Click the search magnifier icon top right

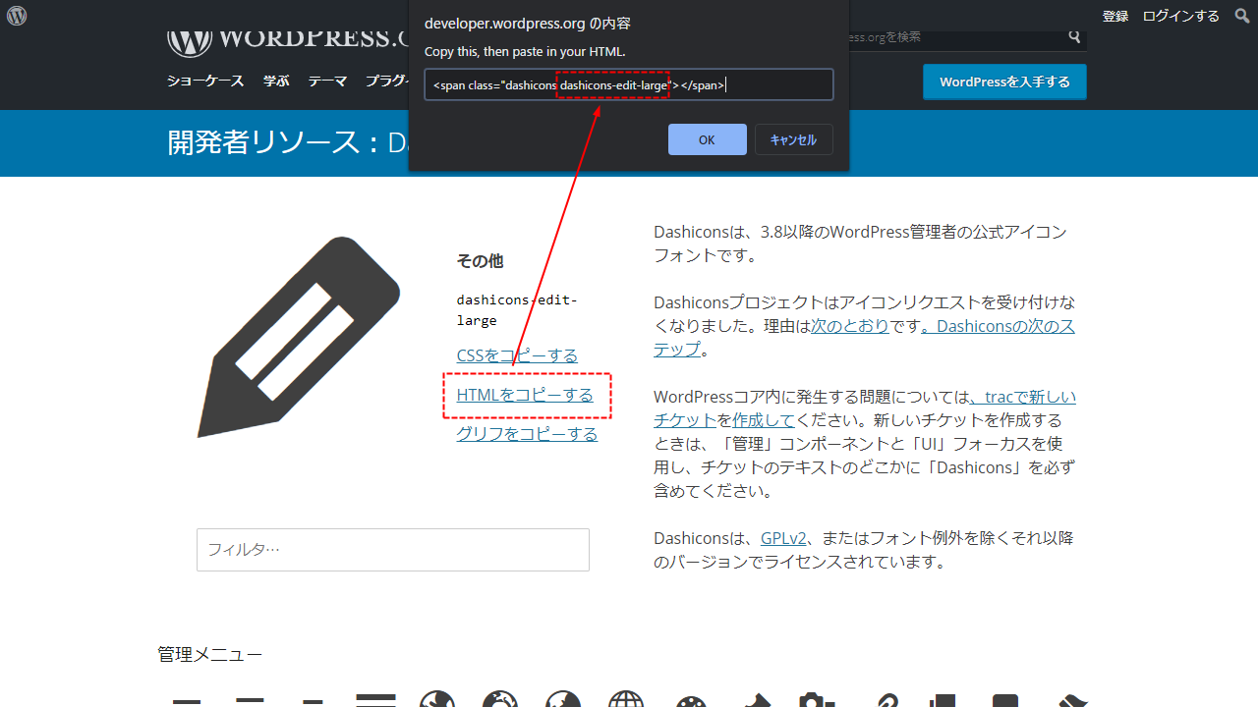click(1241, 15)
